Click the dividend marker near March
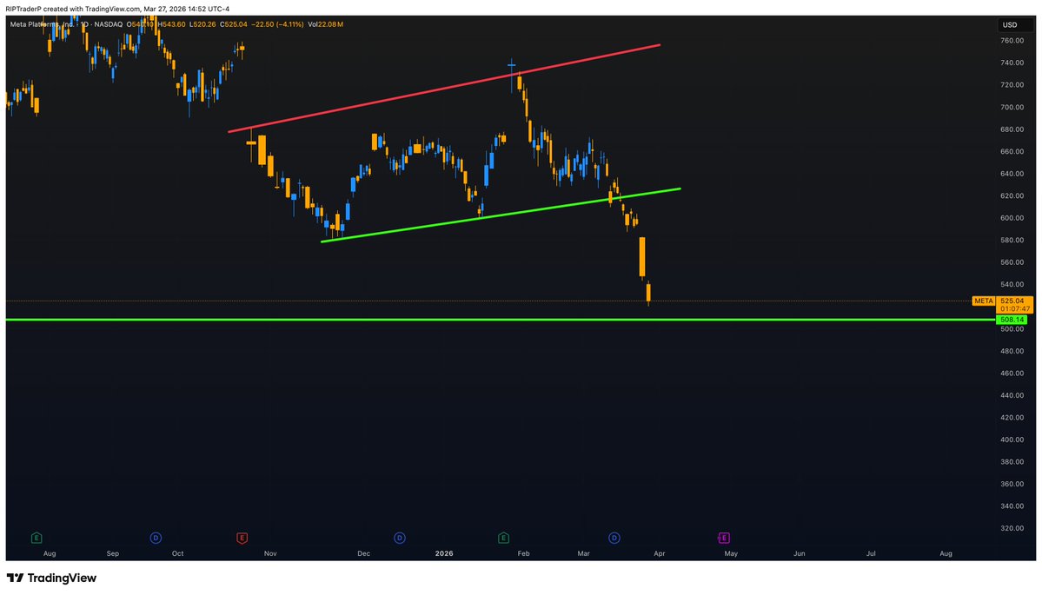 click(614, 538)
